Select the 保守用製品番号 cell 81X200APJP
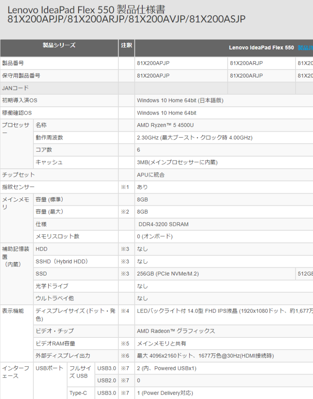The height and width of the screenshot is (399, 313). pos(153,76)
